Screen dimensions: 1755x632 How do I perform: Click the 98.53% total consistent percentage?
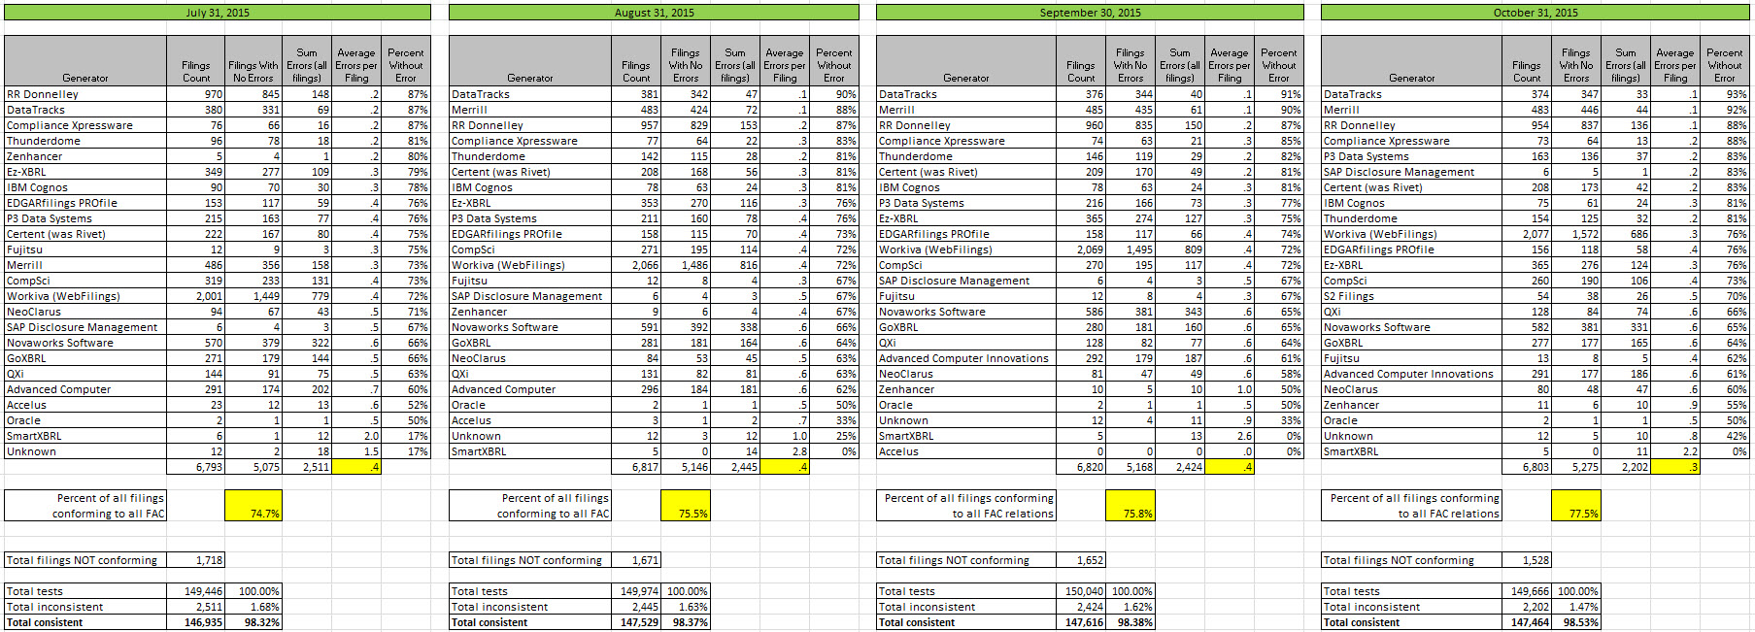tap(1575, 622)
